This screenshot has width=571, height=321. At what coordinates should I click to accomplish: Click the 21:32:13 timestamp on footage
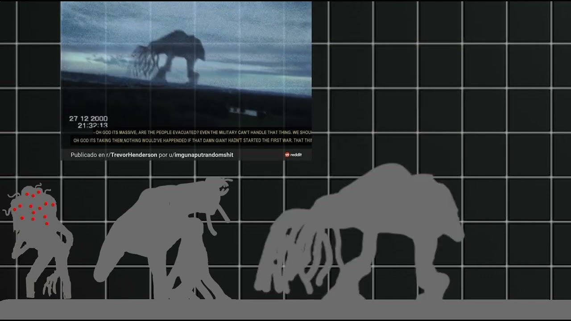[93, 126]
